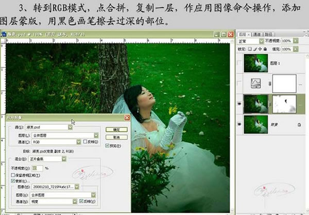309x215 pixels.
Task: Close the Layers tab with its x
Action: point(249,35)
